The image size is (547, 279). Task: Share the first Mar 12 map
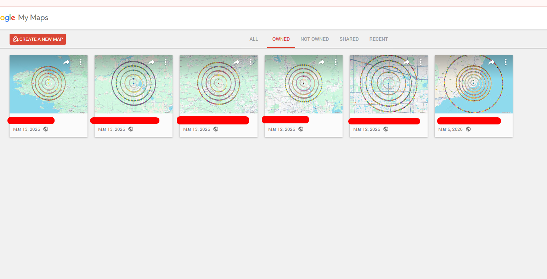coord(321,62)
